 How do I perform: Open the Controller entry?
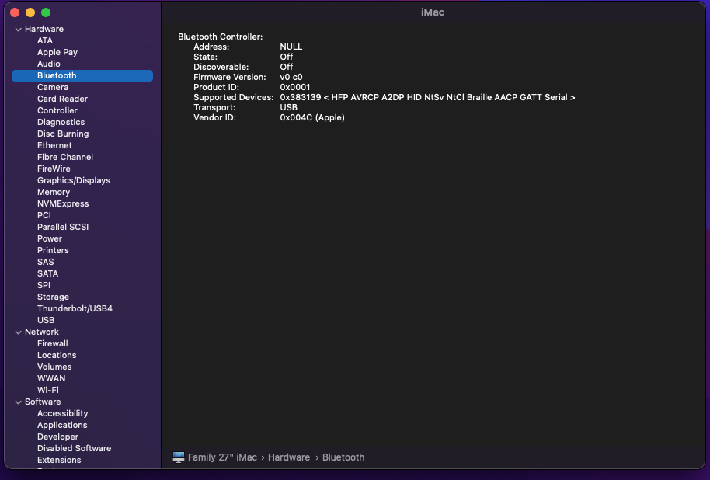[x=57, y=110]
